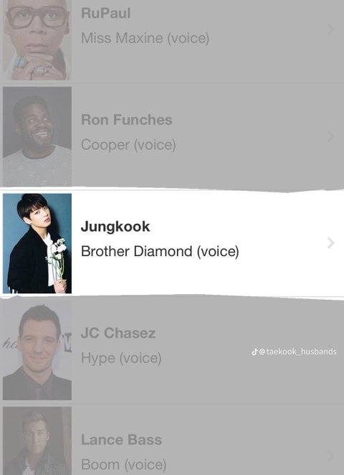This screenshot has width=344, height=475.
Task: Tap Jungkook's photo holding flowers
Action: [x=37, y=243]
